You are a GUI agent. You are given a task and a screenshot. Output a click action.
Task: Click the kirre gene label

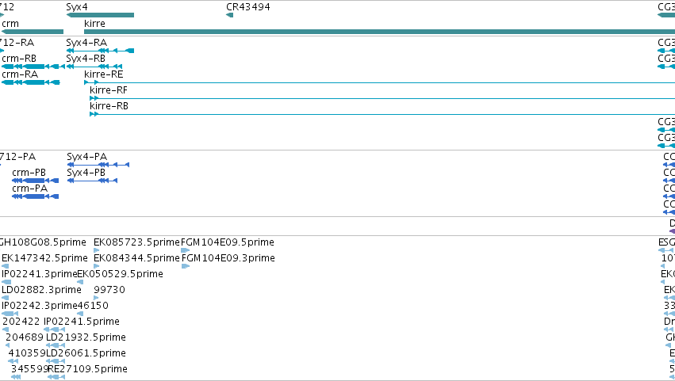[94, 24]
